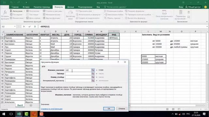The height and width of the screenshot is (117, 209).
Task: Open the Другие функции dropdown
Action: [x=52, y=18]
